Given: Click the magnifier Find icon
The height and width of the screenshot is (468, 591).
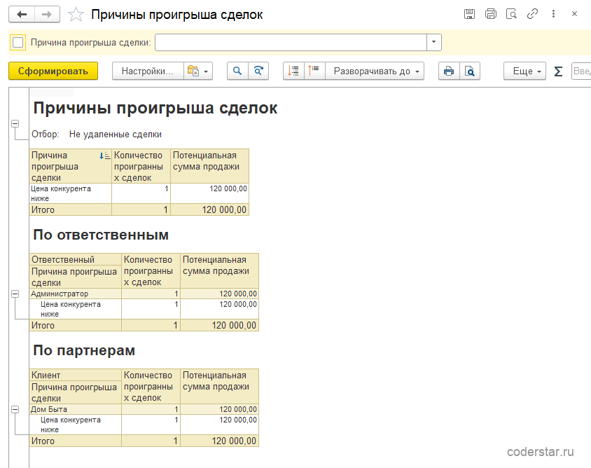Looking at the screenshot, I should click(x=237, y=71).
